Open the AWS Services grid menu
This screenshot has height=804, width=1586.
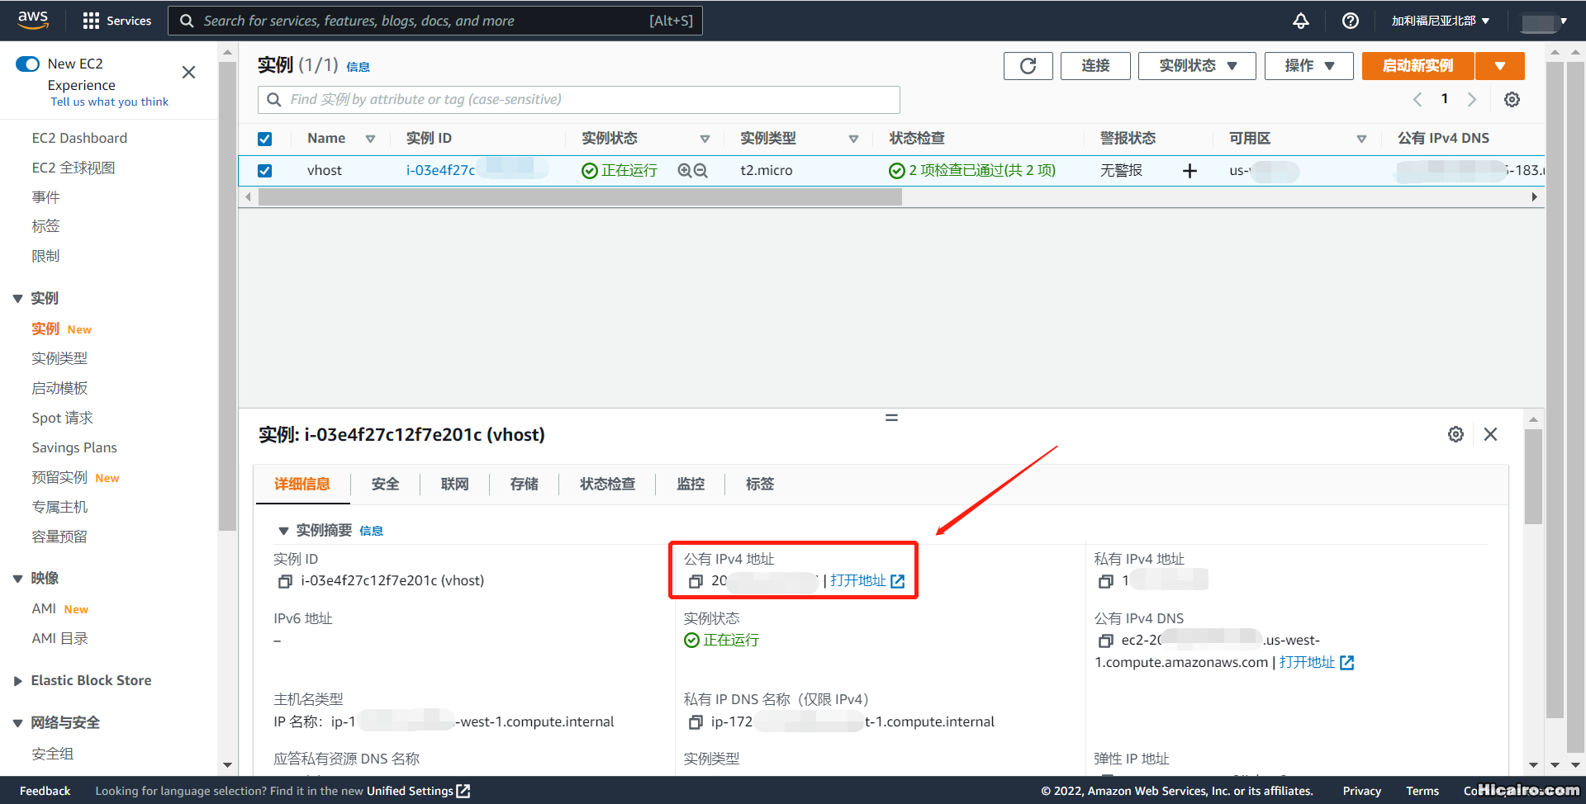[91, 21]
